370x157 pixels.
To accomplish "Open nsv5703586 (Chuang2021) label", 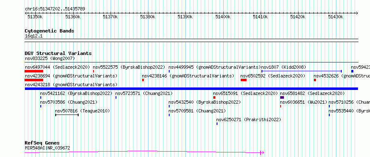I will click(x=69, y=102).
